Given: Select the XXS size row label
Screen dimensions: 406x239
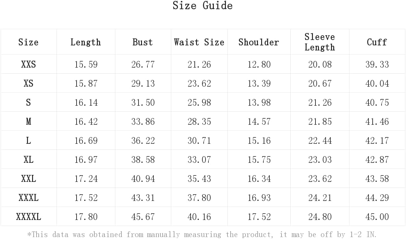Looking at the screenshot, I should tap(29, 64).
